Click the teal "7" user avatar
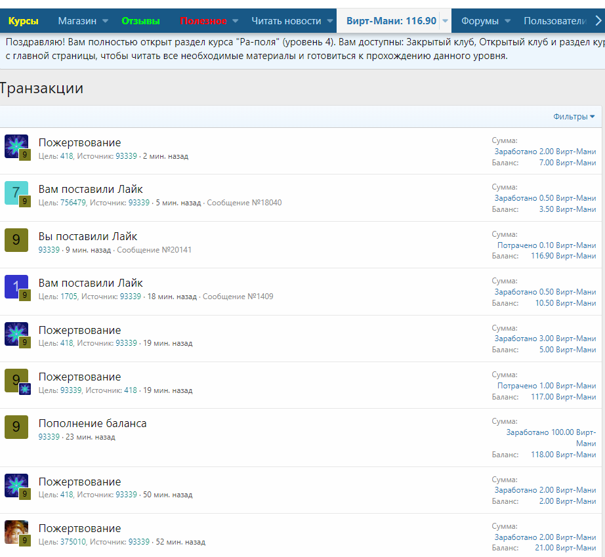 (x=16, y=192)
